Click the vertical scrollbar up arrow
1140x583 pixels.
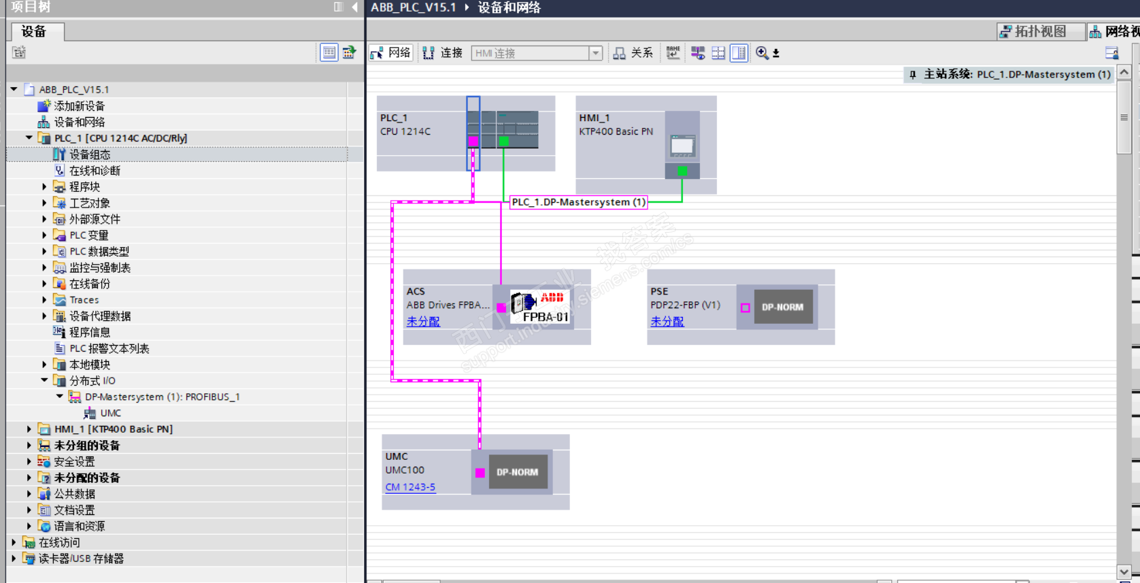[1124, 72]
